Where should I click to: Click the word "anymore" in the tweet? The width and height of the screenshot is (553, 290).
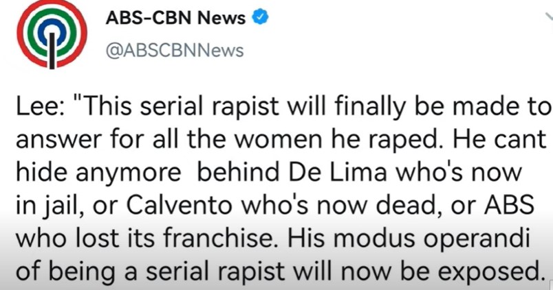pyautogui.click(x=129, y=173)
